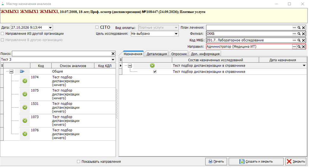
Task: Open the План лечения ellipsis browse button
Action: click(x=294, y=28)
